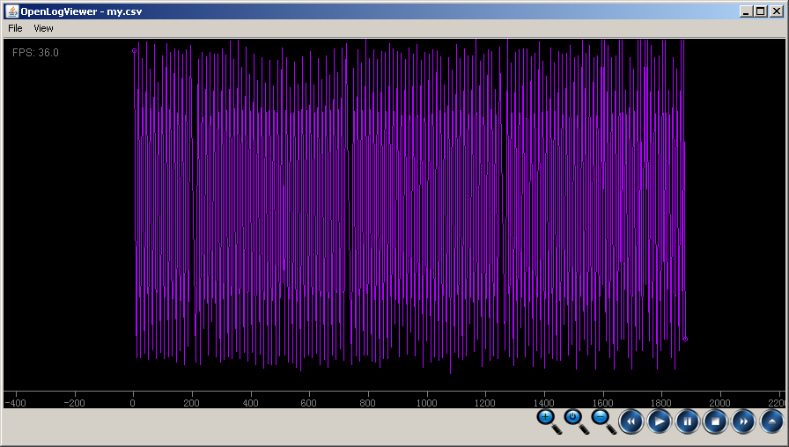Open the File menu
Image resolution: width=789 pixels, height=447 pixels.
coord(15,28)
